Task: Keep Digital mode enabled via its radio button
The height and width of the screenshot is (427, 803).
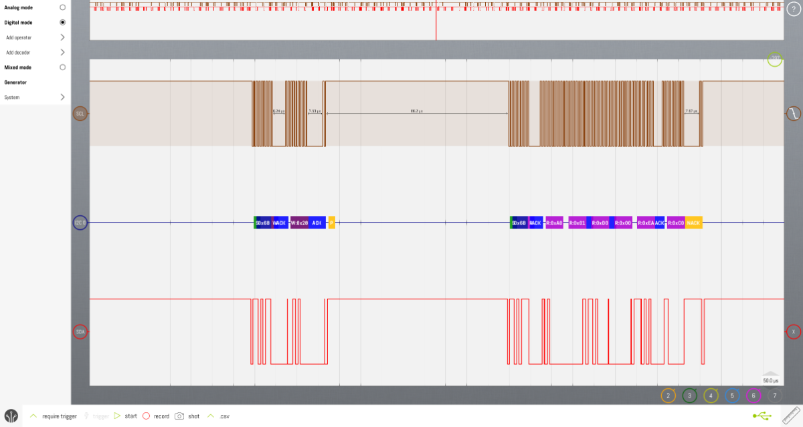Action: click(63, 22)
